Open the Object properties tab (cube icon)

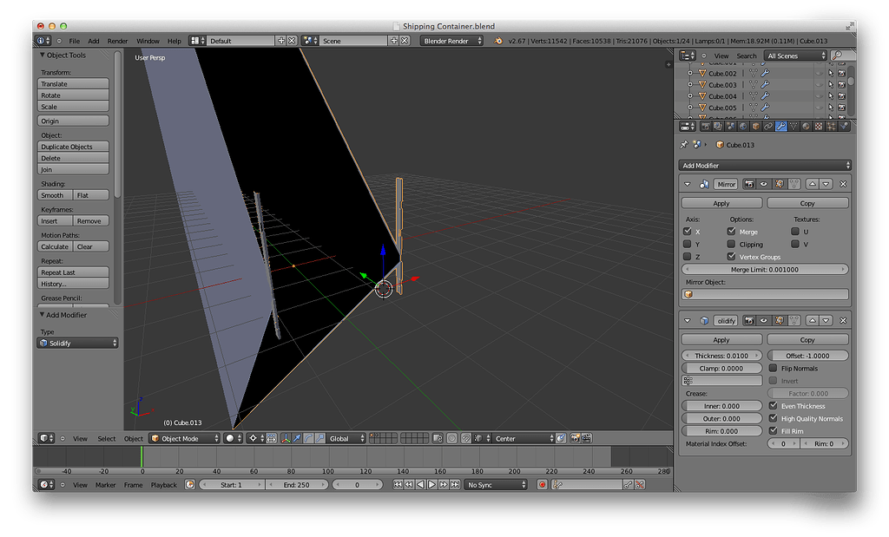pyautogui.click(x=756, y=127)
